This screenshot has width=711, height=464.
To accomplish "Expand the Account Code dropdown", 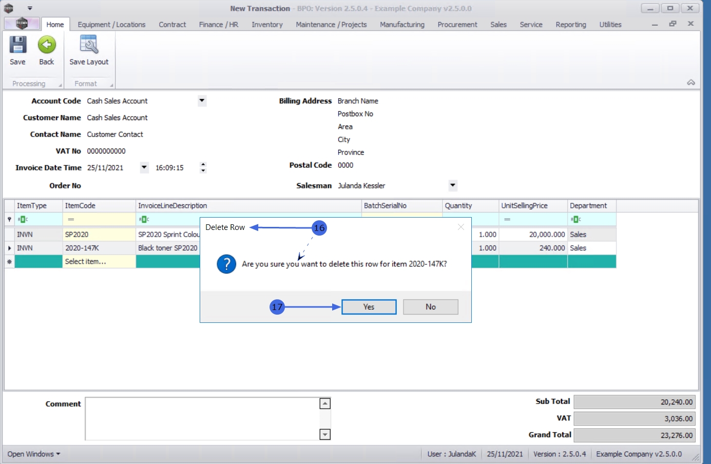I will point(202,101).
